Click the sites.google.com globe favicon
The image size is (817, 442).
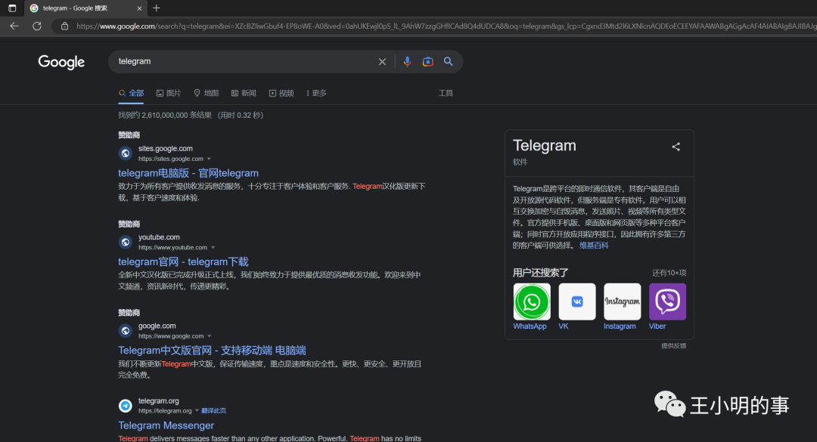click(x=125, y=153)
